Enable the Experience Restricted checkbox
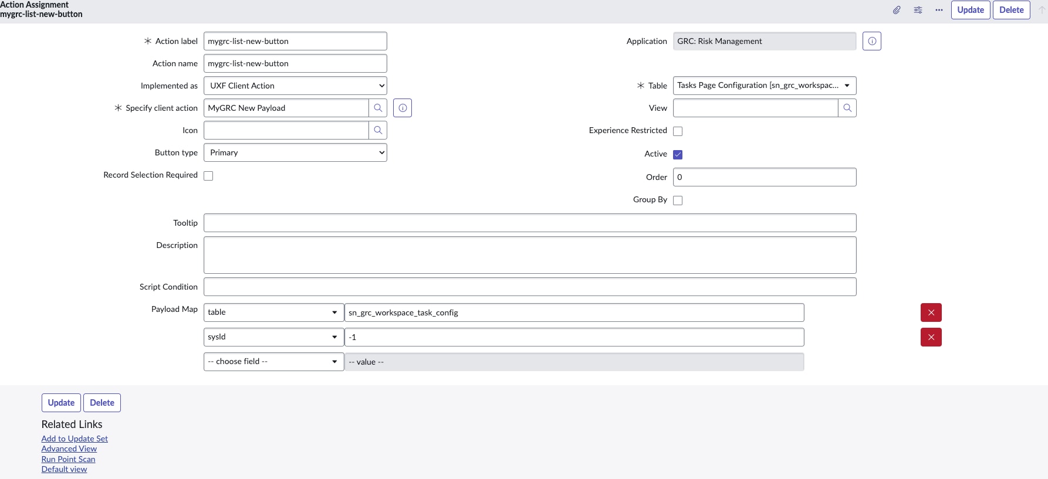Image resolution: width=1048 pixels, height=479 pixels. point(678,131)
